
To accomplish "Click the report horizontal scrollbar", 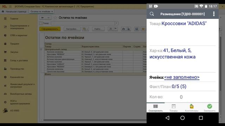I will tap(95, 120).
